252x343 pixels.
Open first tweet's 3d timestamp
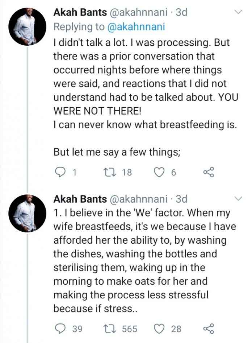pyautogui.click(x=181, y=12)
